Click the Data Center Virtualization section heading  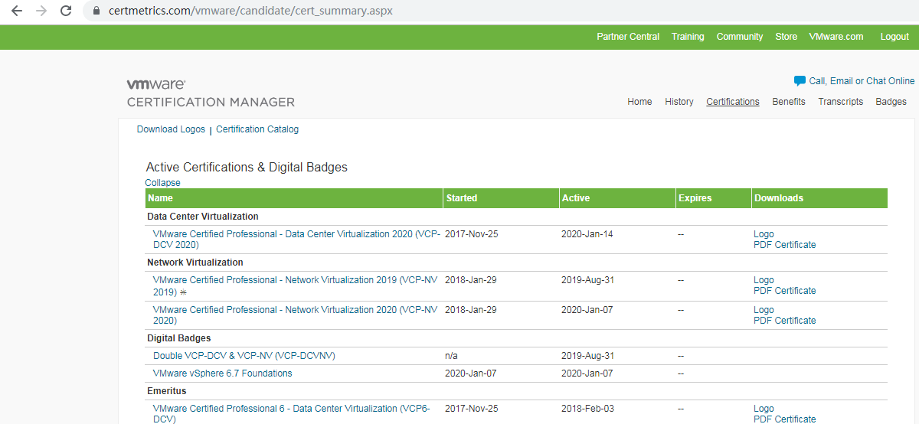[x=203, y=217]
